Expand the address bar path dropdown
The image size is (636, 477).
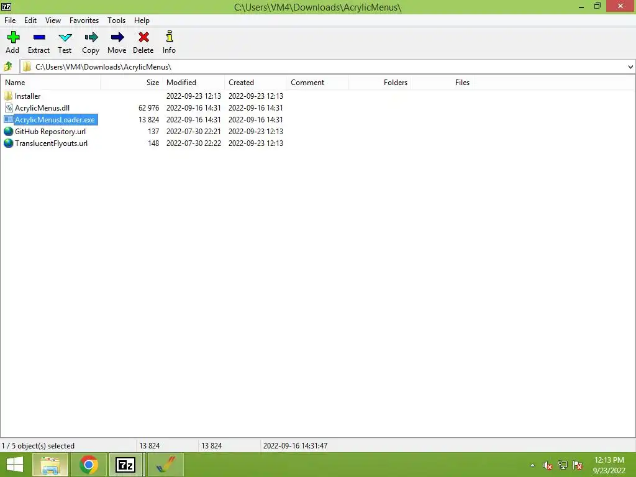[630, 66]
